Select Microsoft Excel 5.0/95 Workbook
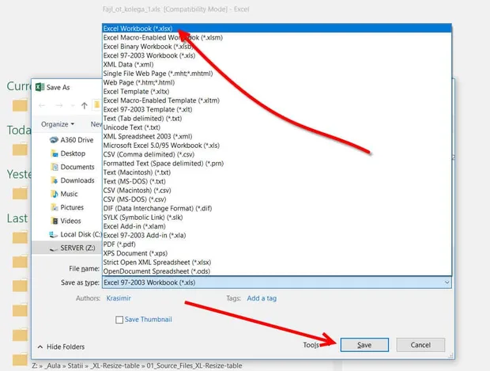Viewport: 490px width, 371px height. 277,146
